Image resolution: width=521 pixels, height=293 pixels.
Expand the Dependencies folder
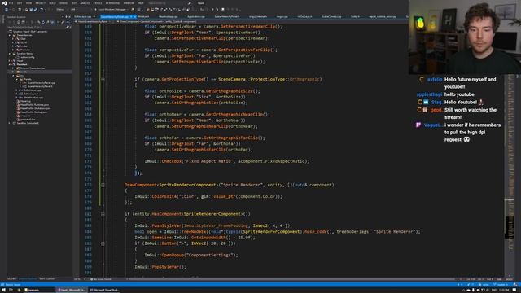10,35
